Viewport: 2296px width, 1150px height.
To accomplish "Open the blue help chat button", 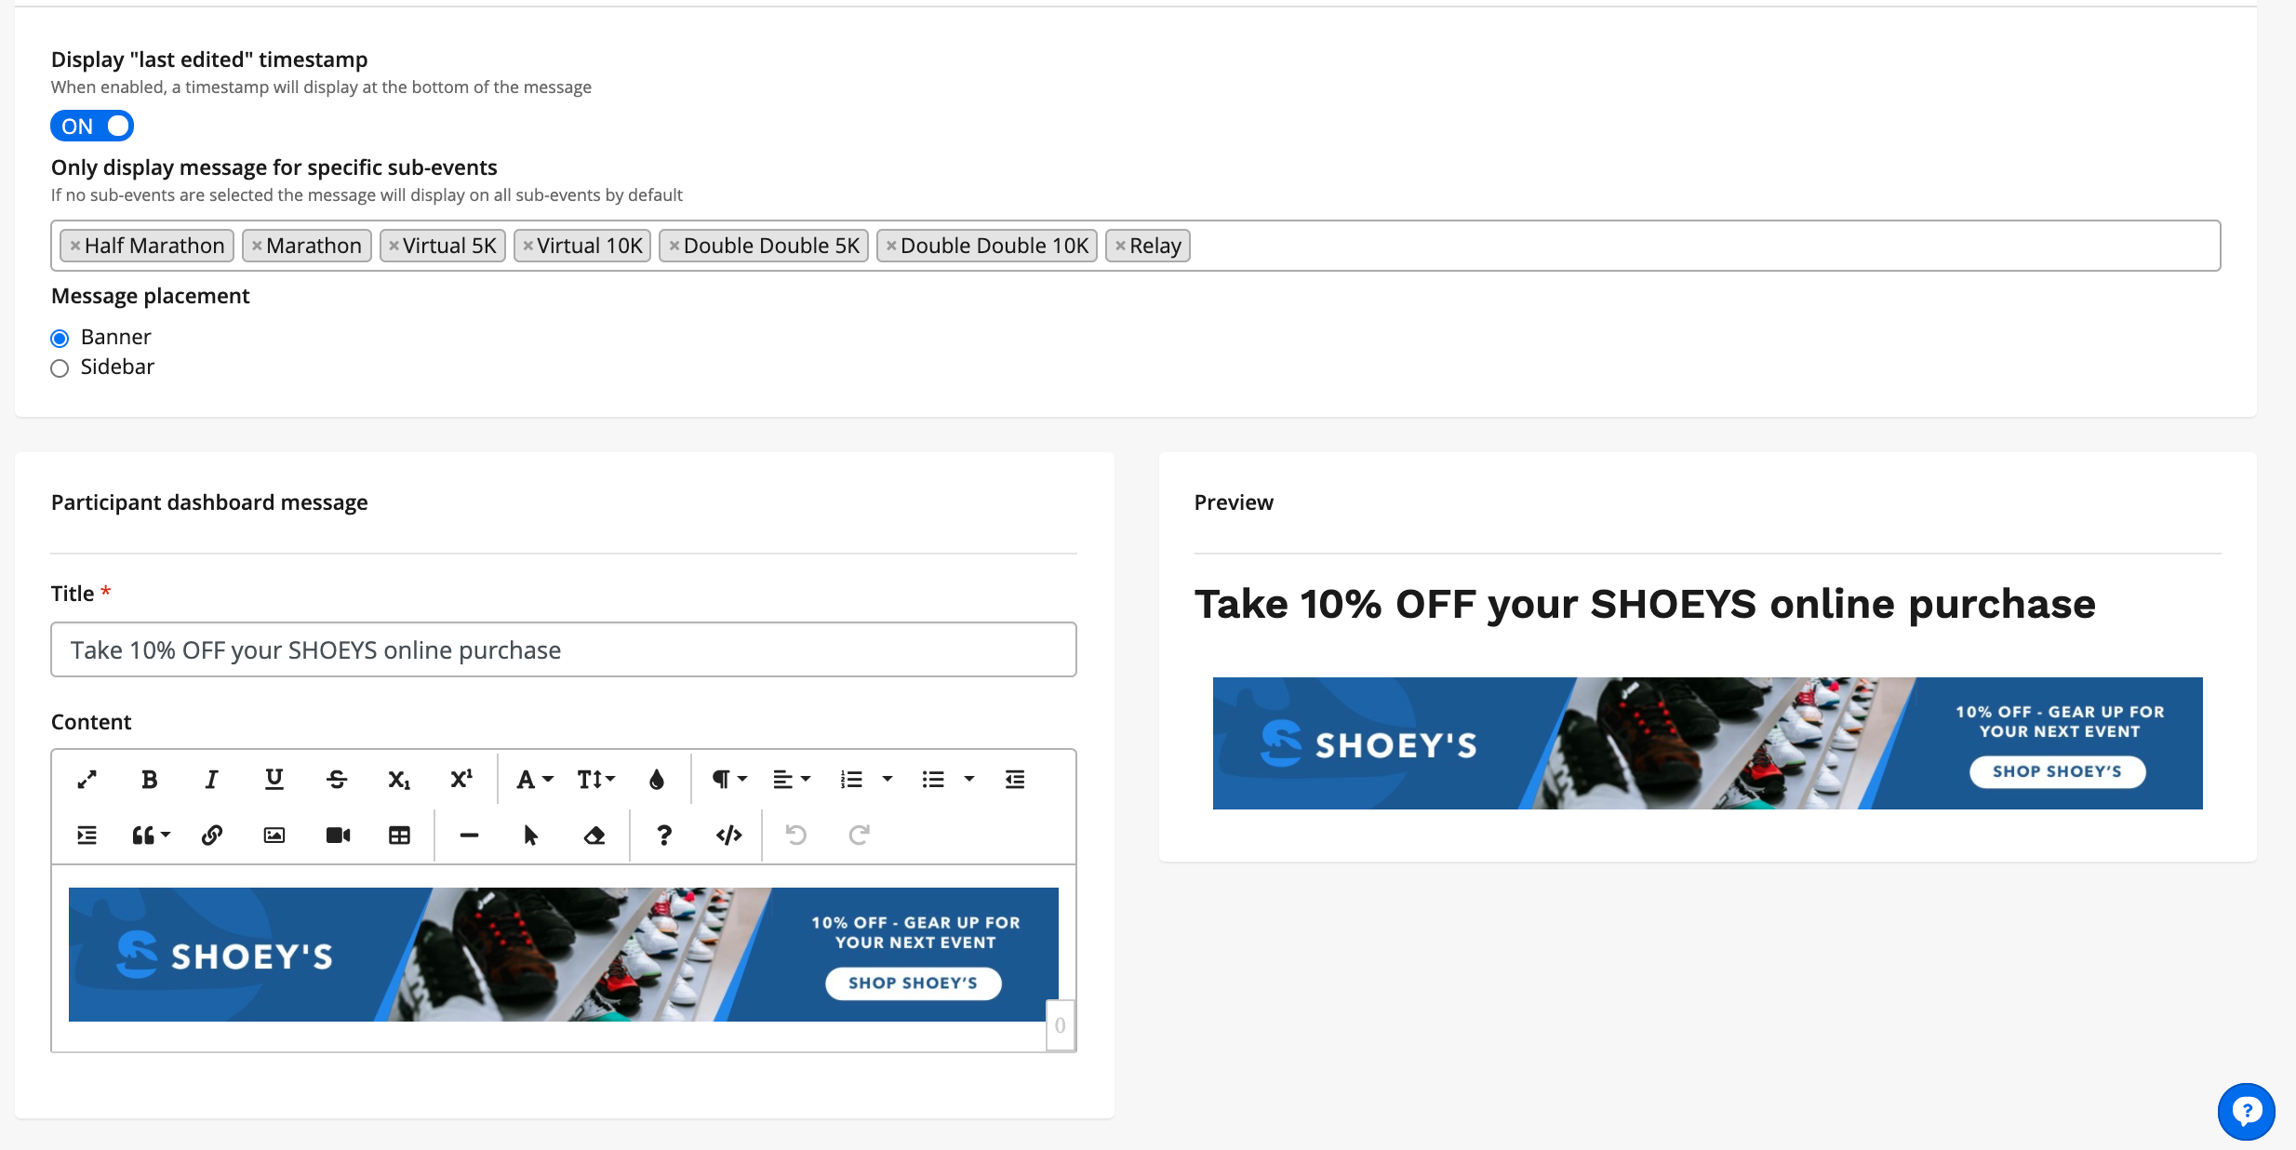I will 2246,1111.
